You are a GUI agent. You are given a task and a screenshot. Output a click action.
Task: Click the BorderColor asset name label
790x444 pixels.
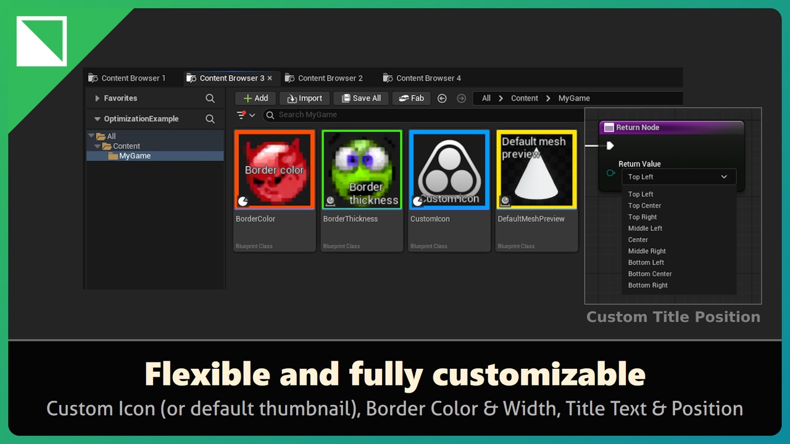click(x=256, y=219)
